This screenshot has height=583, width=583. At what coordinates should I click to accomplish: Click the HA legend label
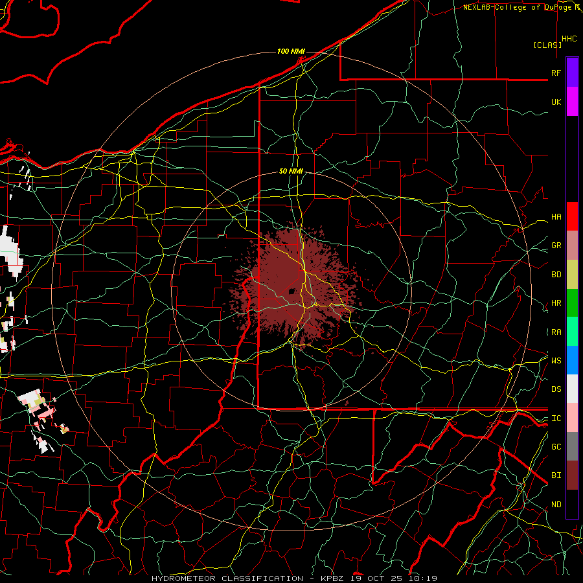click(x=556, y=217)
